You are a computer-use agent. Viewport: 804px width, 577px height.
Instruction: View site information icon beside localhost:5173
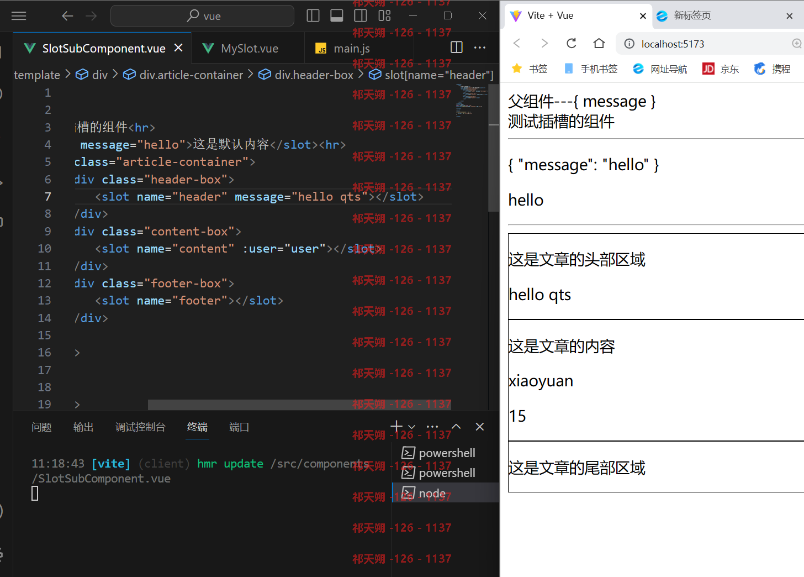pyautogui.click(x=629, y=44)
